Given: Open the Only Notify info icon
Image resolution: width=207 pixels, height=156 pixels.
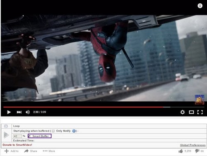Looking at the screenshot, I should tap(74, 131).
